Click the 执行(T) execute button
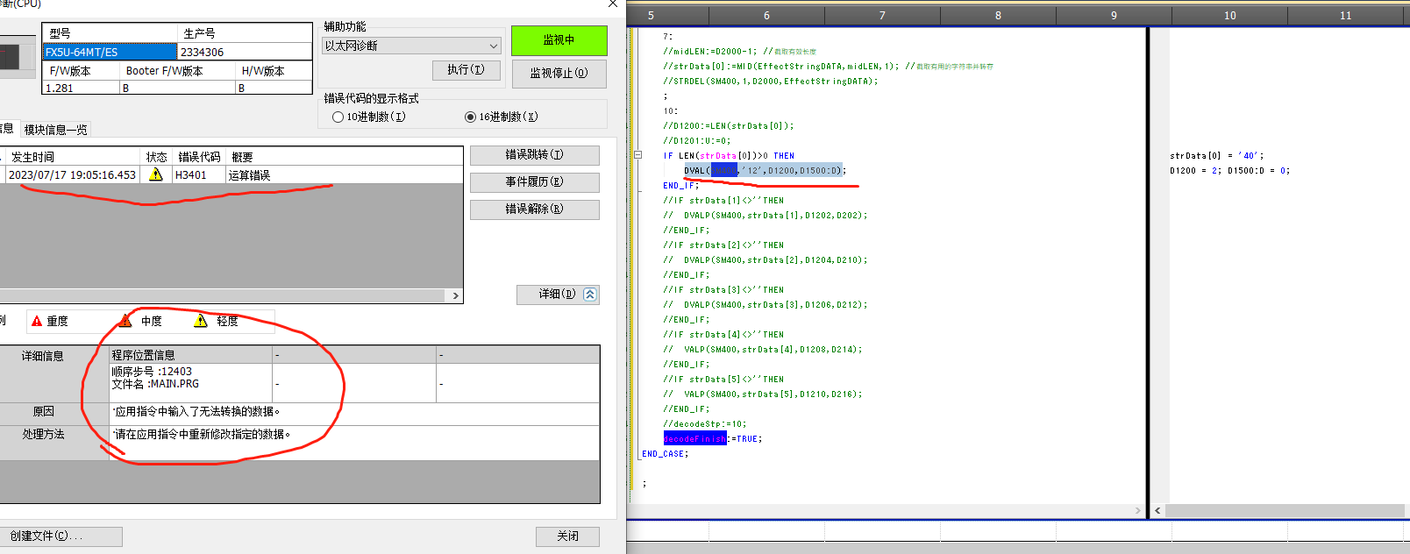 (x=466, y=70)
